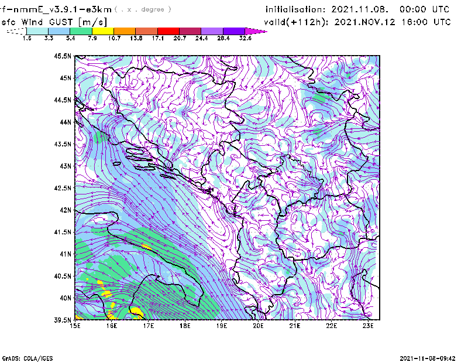Click the 42N latitude label
468x362 pixels.
66,210
